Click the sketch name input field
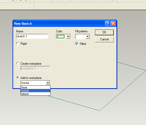 click(32, 36)
